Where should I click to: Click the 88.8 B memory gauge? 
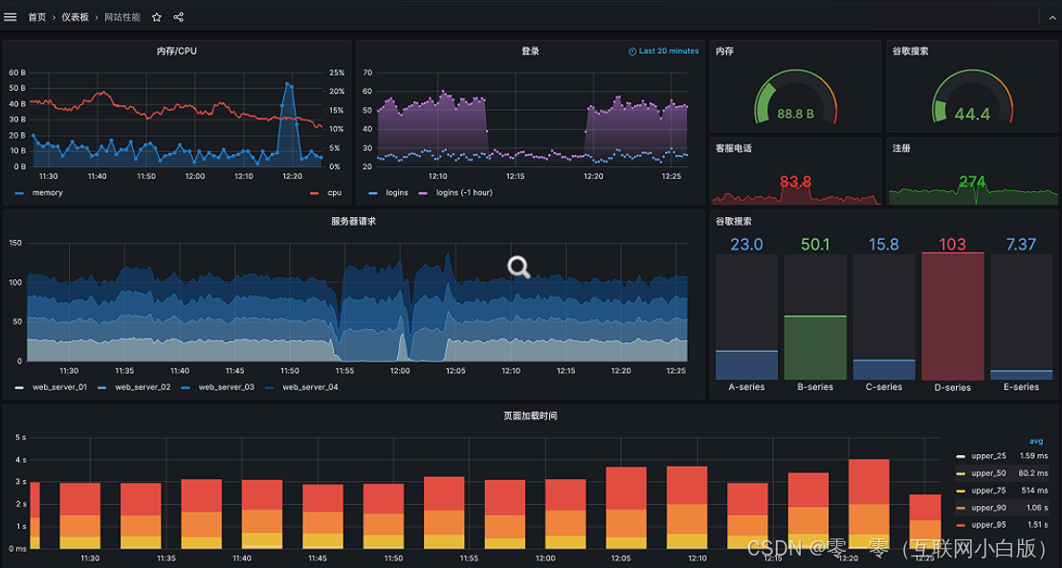point(796,98)
